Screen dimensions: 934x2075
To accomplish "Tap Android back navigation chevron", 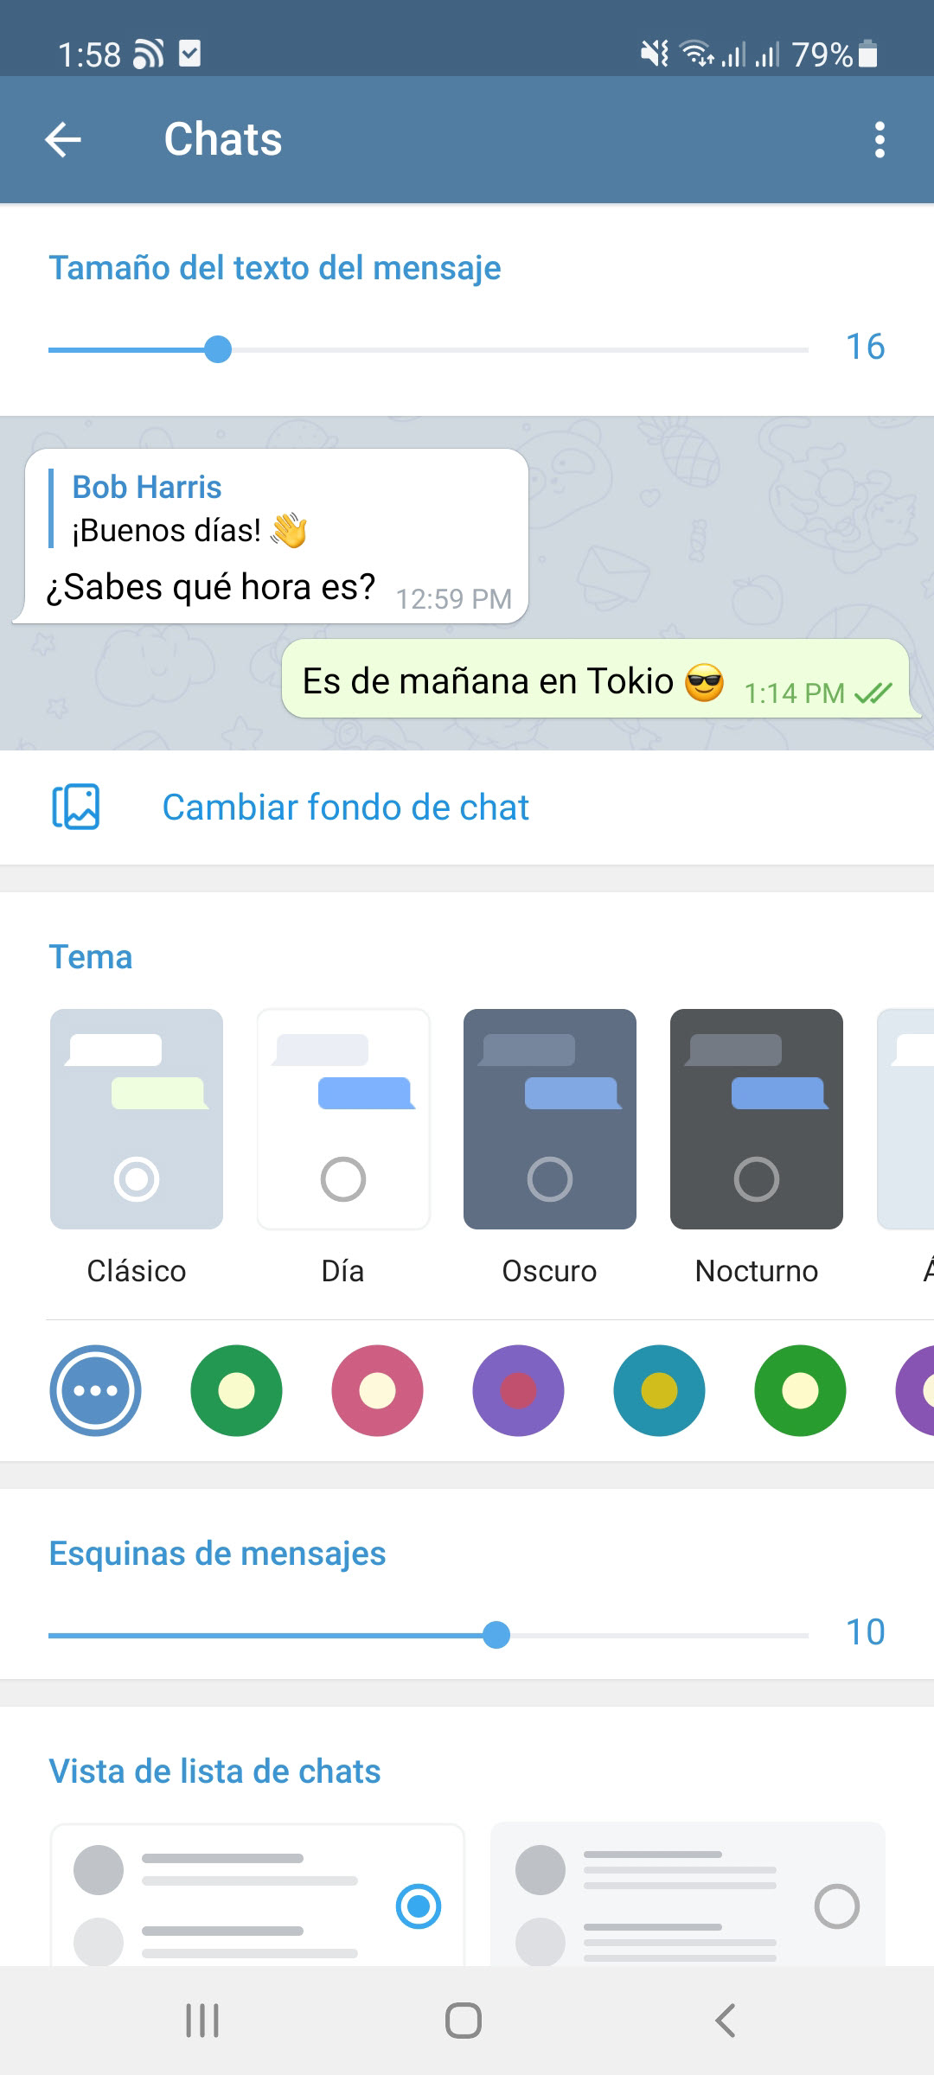I will pos(726,2021).
